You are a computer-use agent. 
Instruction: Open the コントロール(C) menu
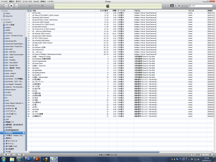(x=27, y=1)
